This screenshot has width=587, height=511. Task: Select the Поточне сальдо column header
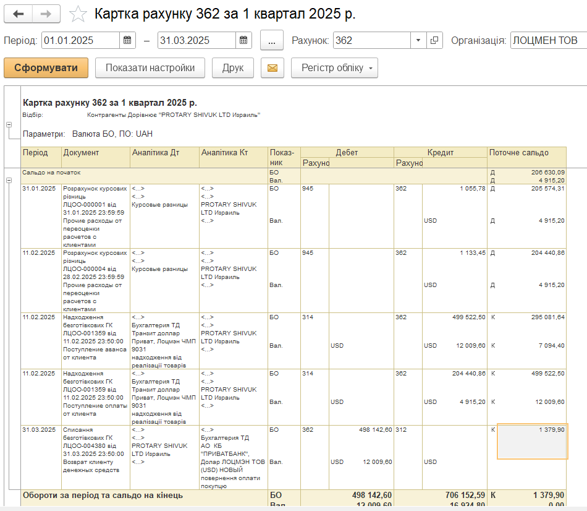pos(526,157)
